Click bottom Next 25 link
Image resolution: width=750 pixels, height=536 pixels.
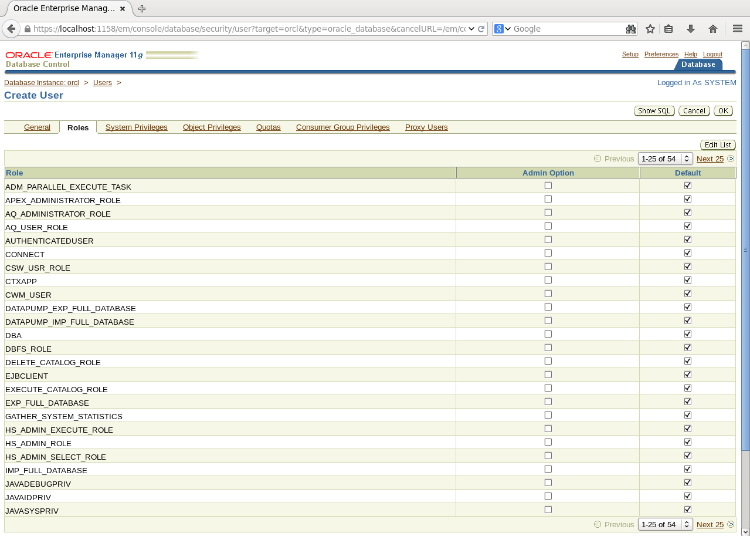pyautogui.click(x=710, y=524)
